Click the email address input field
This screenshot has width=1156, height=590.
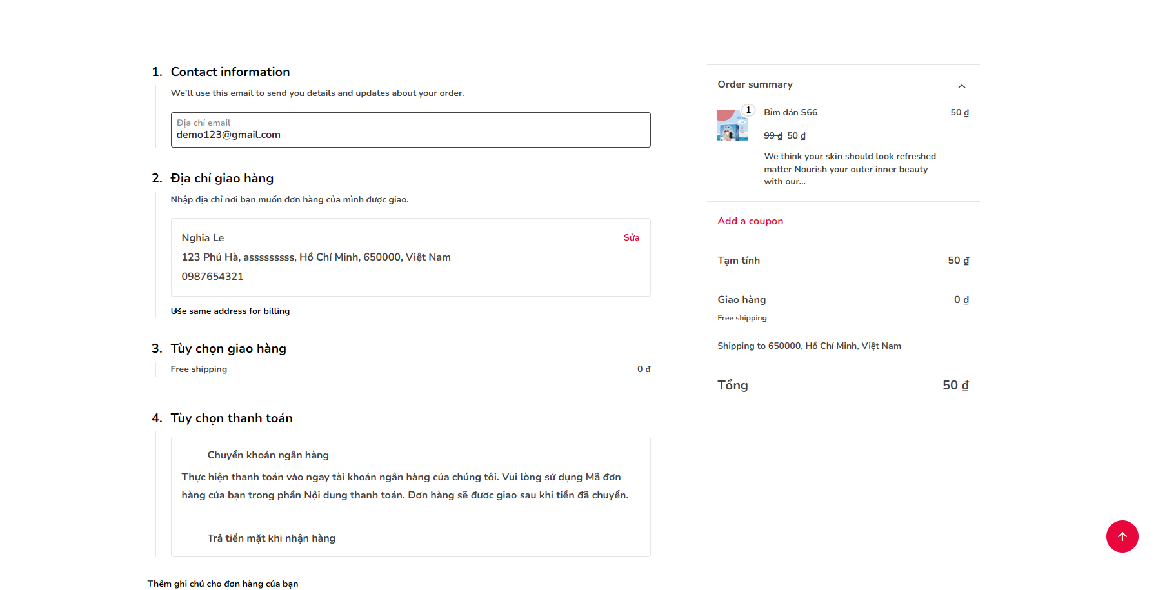click(x=410, y=130)
